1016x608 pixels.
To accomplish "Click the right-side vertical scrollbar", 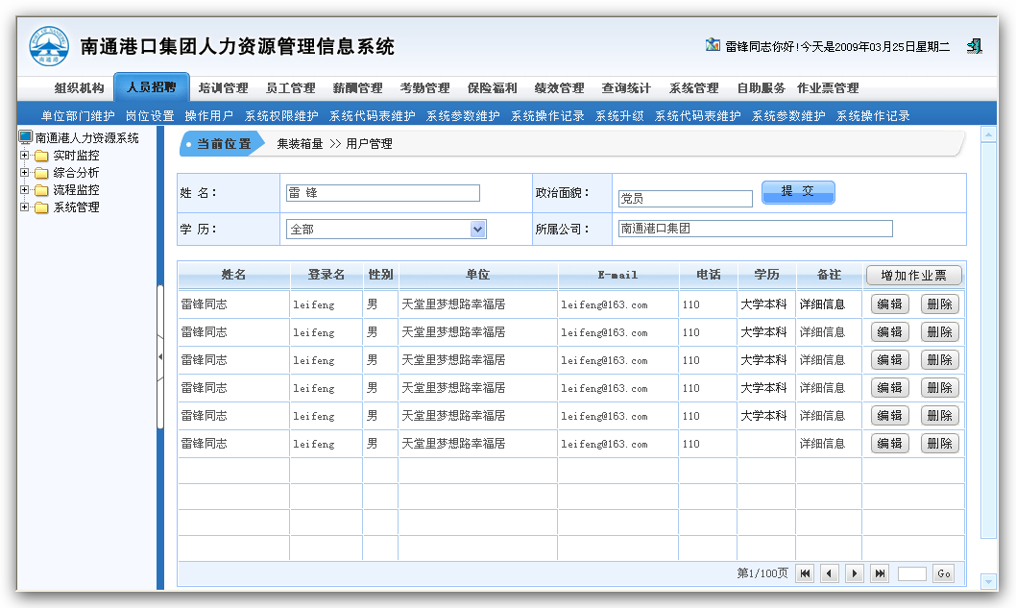I will (x=989, y=365).
